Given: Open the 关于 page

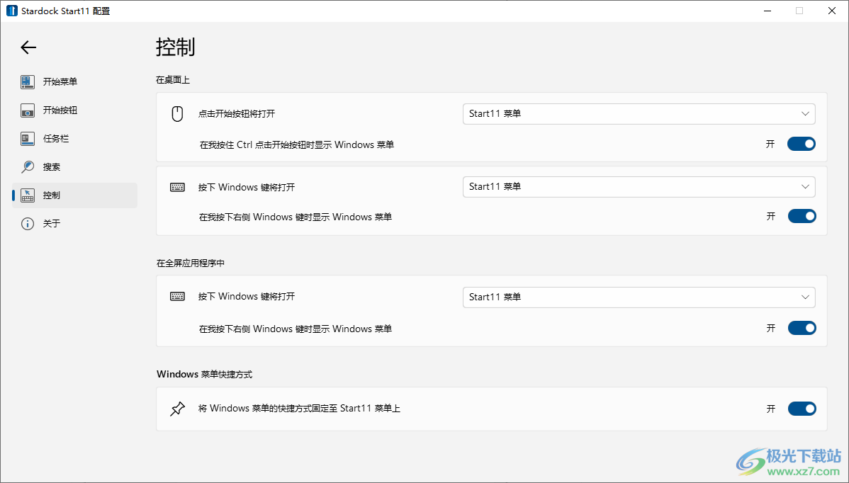Looking at the screenshot, I should [74, 224].
